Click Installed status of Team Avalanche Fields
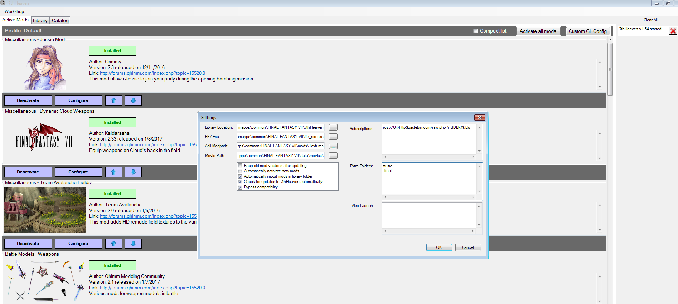This screenshot has width=678, height=304. click(x=112, y=194)
